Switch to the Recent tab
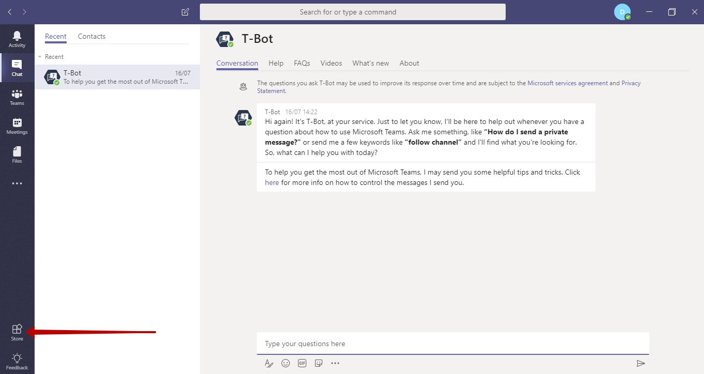 (x=56, y=36)
